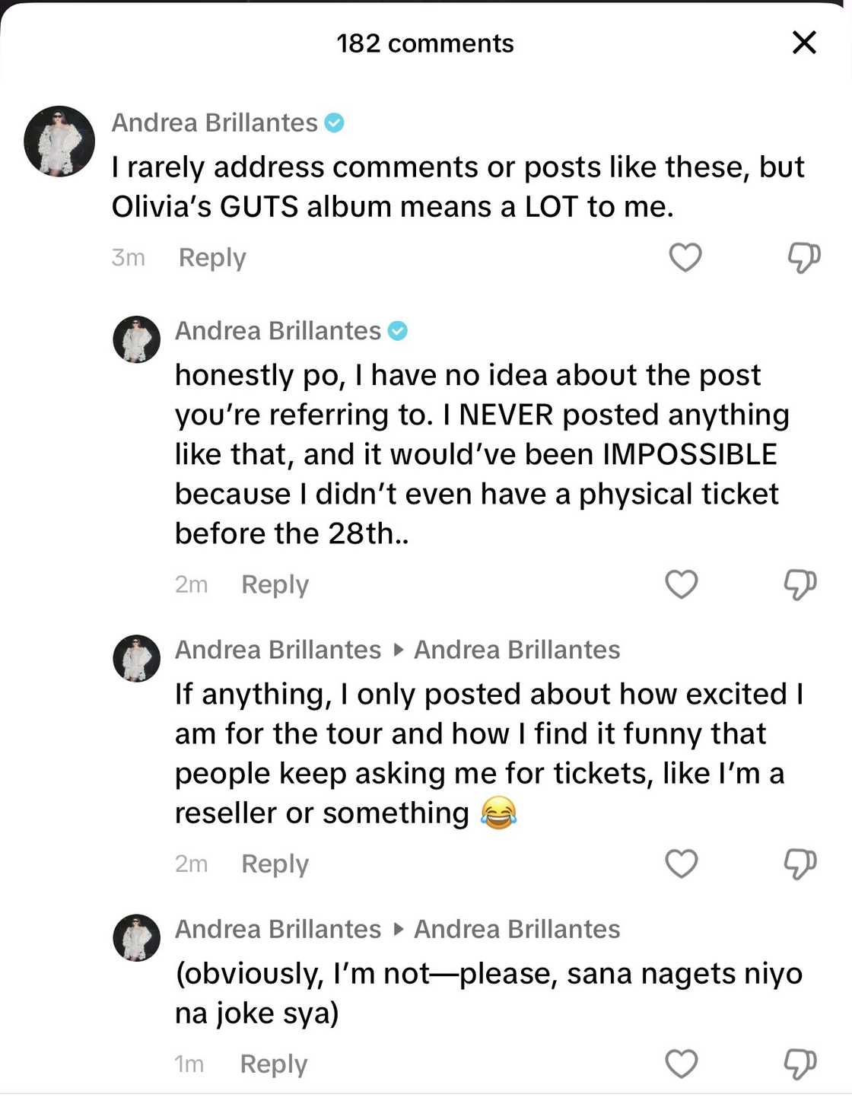Close the comments panel
Image resolution: width=852 pixels, height=1107 pixels.
[804, 43]
